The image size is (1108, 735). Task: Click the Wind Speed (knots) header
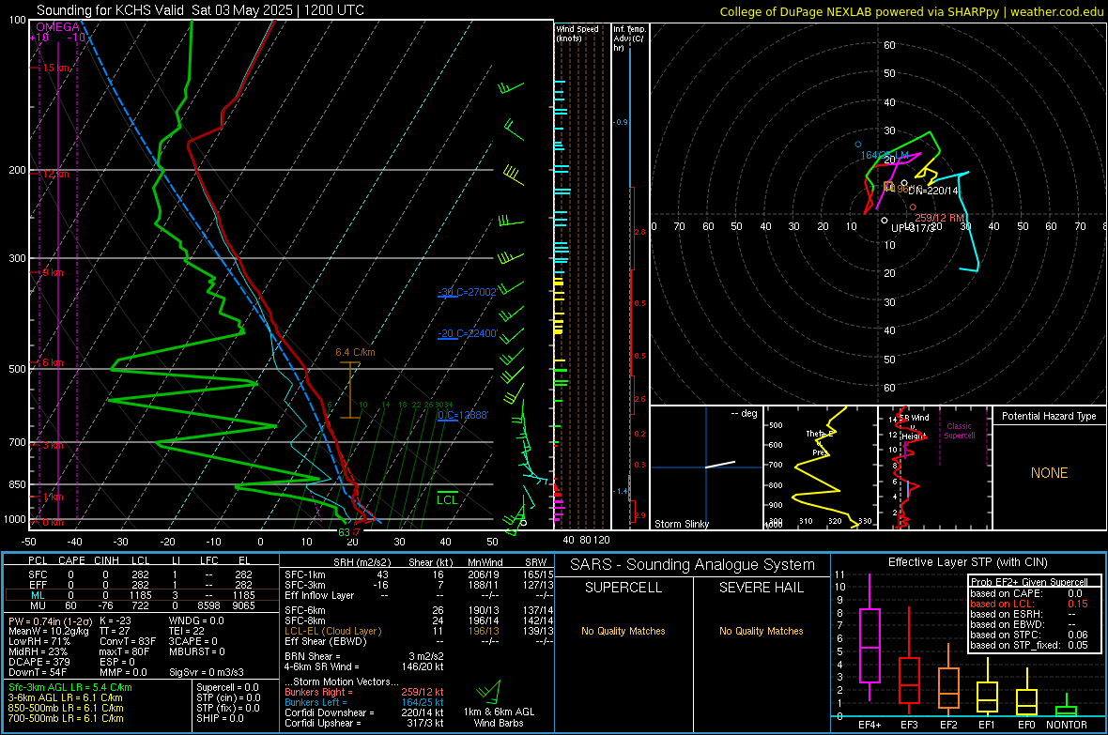[577, 33]
